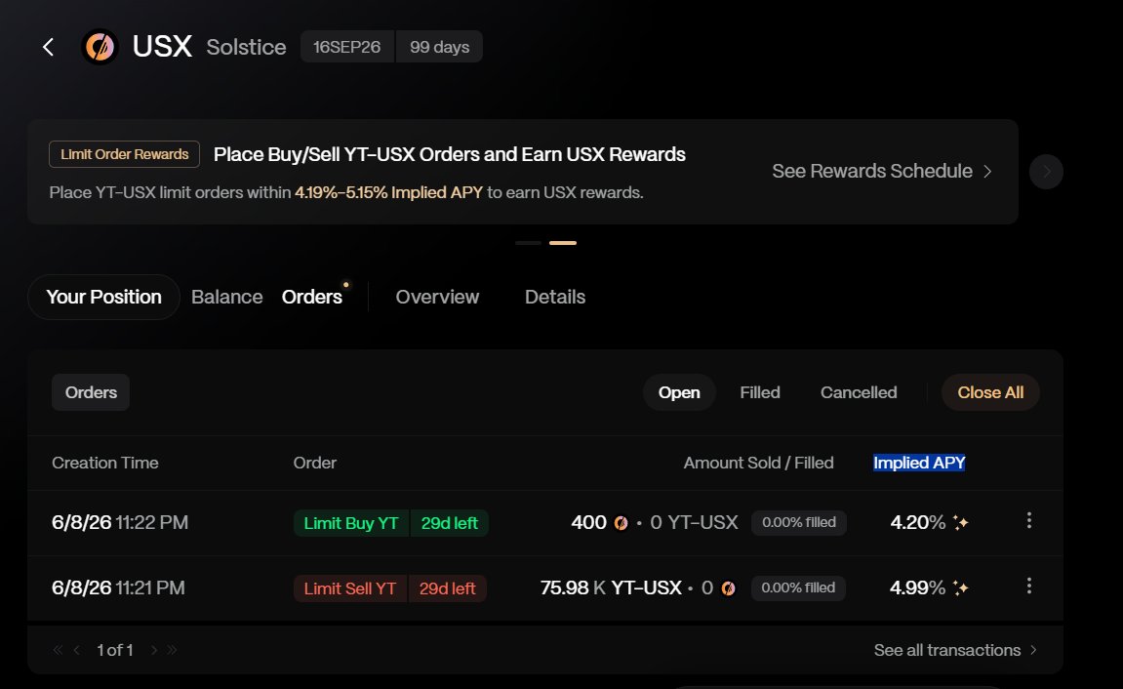Screen dimensions: 1123x689
Task: Click 6/8/26 11:21 PM creation time
Action: (x=118, y=588)
